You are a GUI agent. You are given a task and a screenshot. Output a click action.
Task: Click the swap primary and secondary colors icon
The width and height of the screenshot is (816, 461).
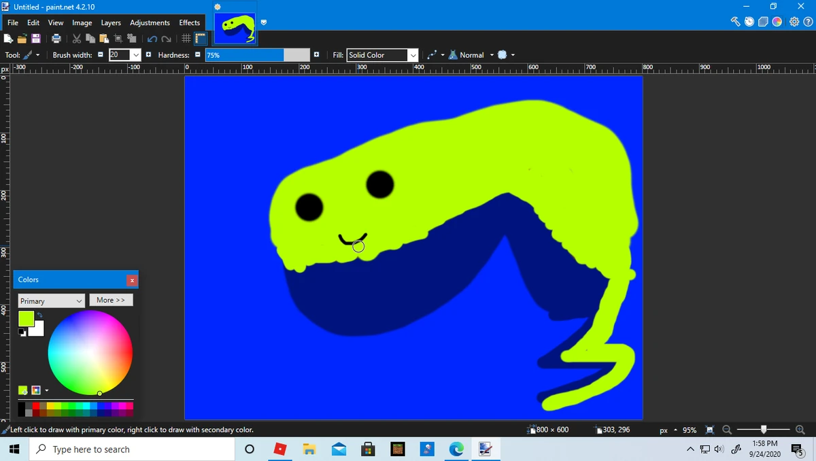tap(39, 315)
